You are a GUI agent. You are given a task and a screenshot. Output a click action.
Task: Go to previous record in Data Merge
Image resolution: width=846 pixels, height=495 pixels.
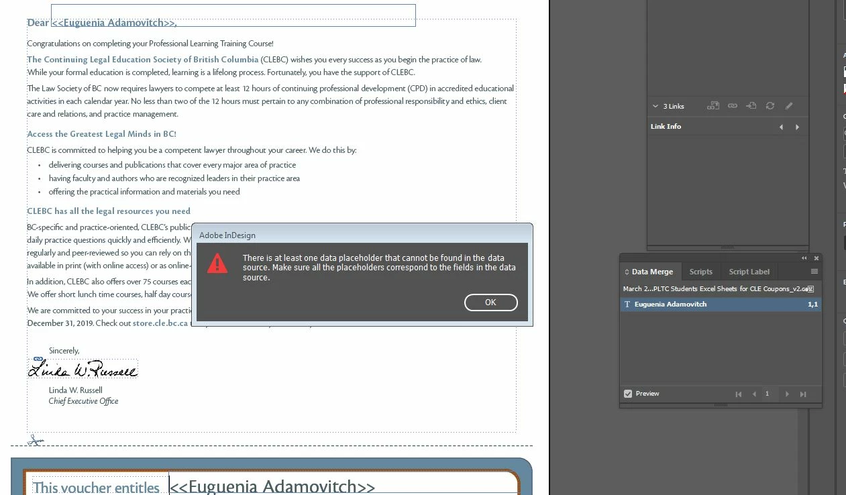click(754, 394)
